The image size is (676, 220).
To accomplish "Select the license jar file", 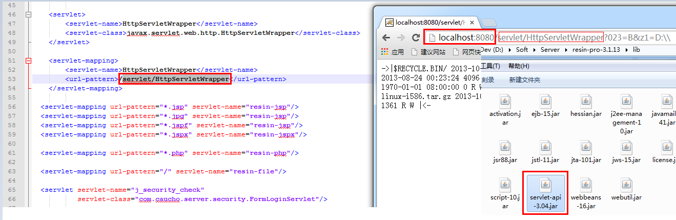I will pyautogui.click(x=664, y=152).
